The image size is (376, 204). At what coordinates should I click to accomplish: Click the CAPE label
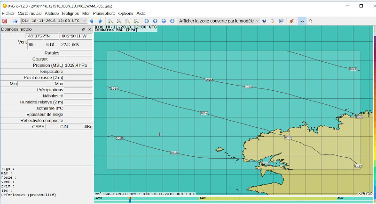click(x=38, y=127)
